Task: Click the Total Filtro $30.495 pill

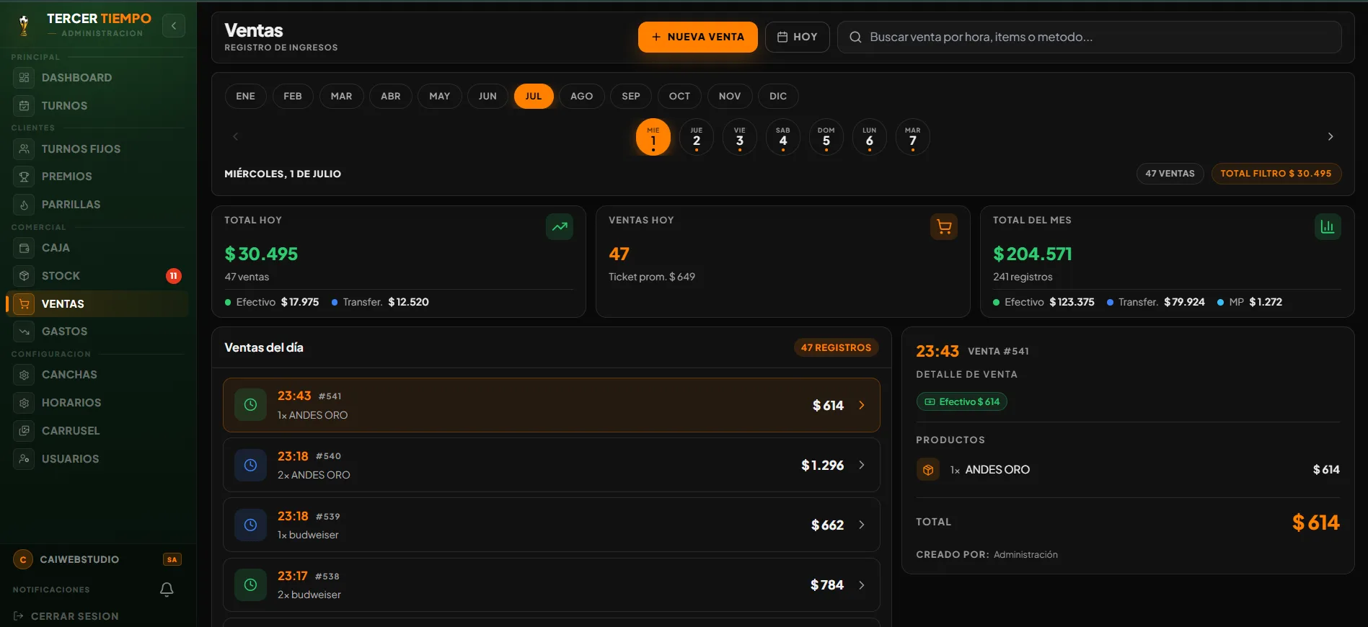Action: point(1276,174)
